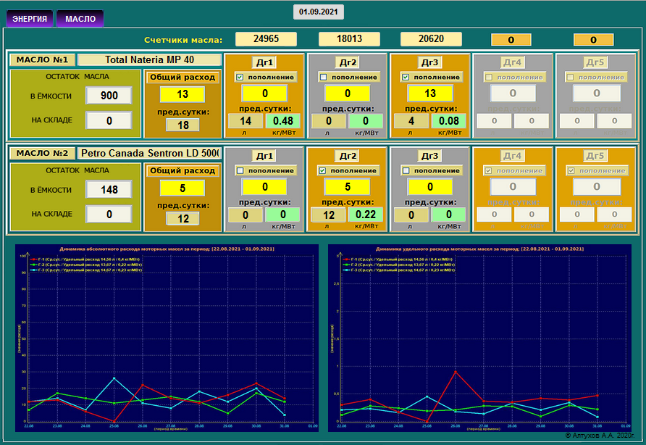Click the МАСЛО №2 label button
Viewport: 646px width, 445px height.
42,153
